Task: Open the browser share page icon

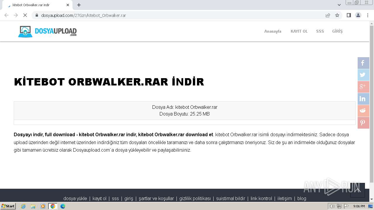Action: point(328,15)
